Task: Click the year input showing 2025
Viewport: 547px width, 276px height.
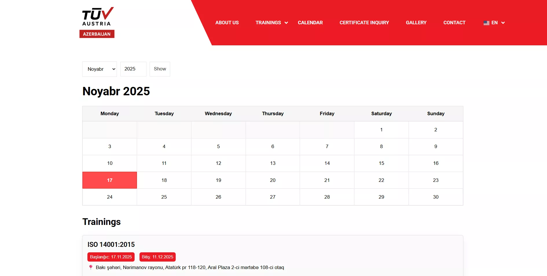Action: pyautogui.click(x=133, y=69)
